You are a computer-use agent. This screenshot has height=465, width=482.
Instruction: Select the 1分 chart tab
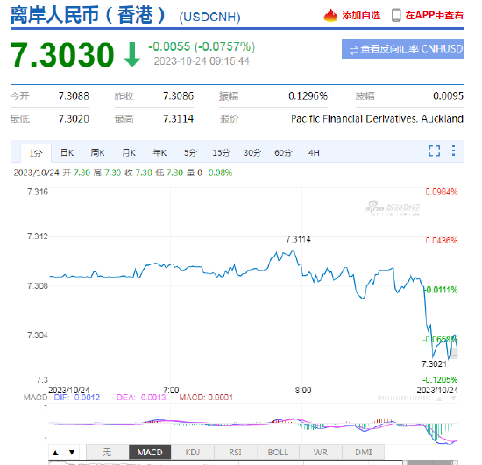point(36,153)
